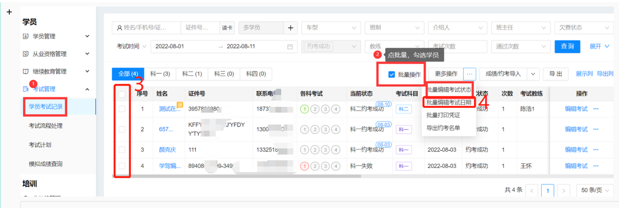
Task: Open more actions ellipsis in 657 row
Action: coord(596,129)
